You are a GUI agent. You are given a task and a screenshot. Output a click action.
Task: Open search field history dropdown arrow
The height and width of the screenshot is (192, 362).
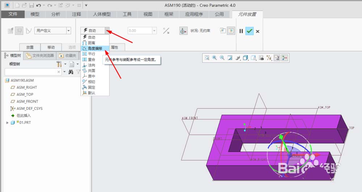point(64,72)
